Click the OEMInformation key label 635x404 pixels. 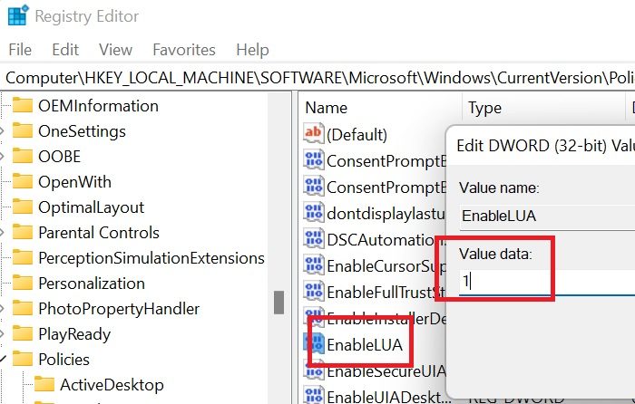point(98,106)
